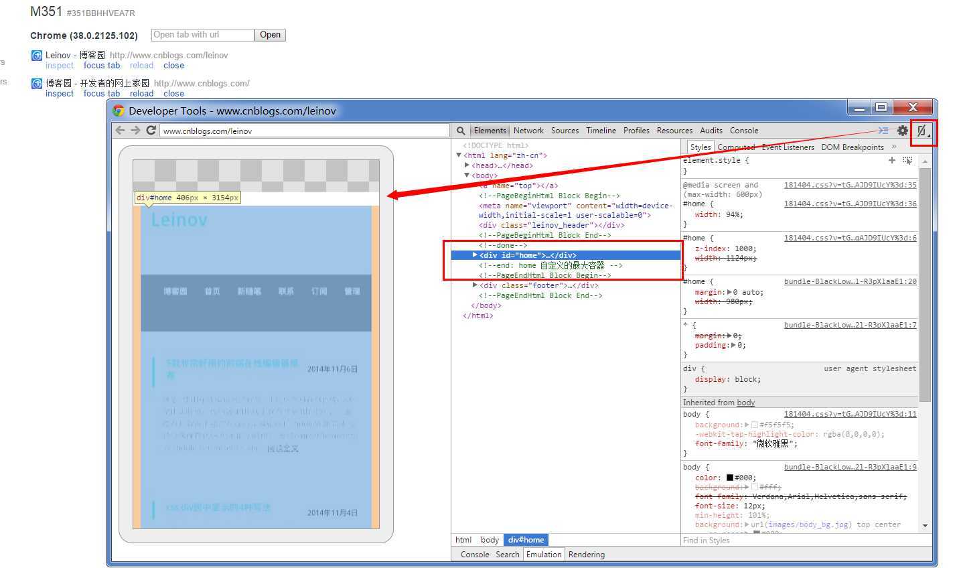Viewport: 959px width, 568px height.
Task: Click the #f5f5f5 background color swatch
Action: pos(755,425)
